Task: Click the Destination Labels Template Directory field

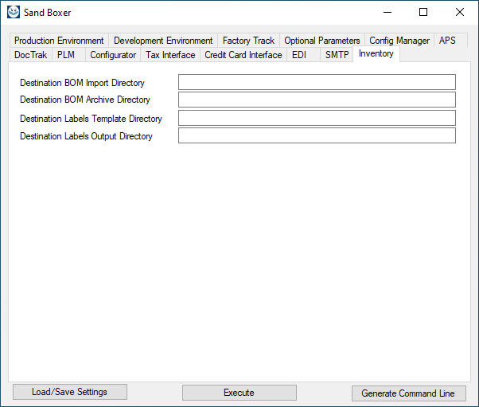Action: click(317, 118)
